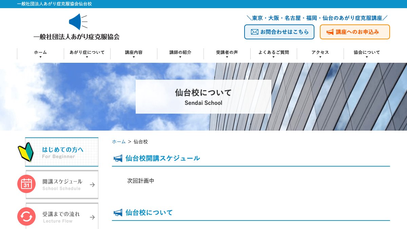The width and height of the screenshot is (407, 229).
Task: Click the green-yellow beginner leaf icon
Action: click(x=26, y=152)
